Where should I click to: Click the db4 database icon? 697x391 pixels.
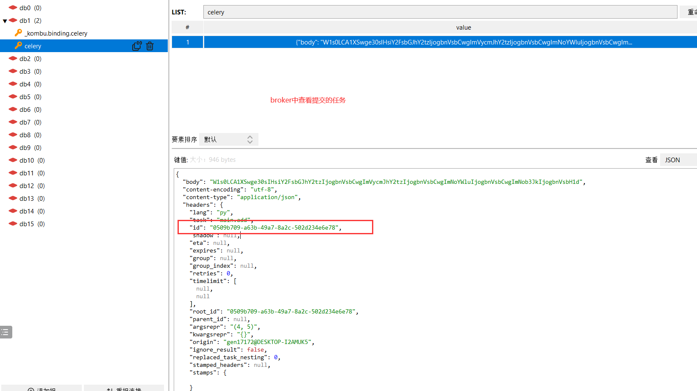coord(13,84)
